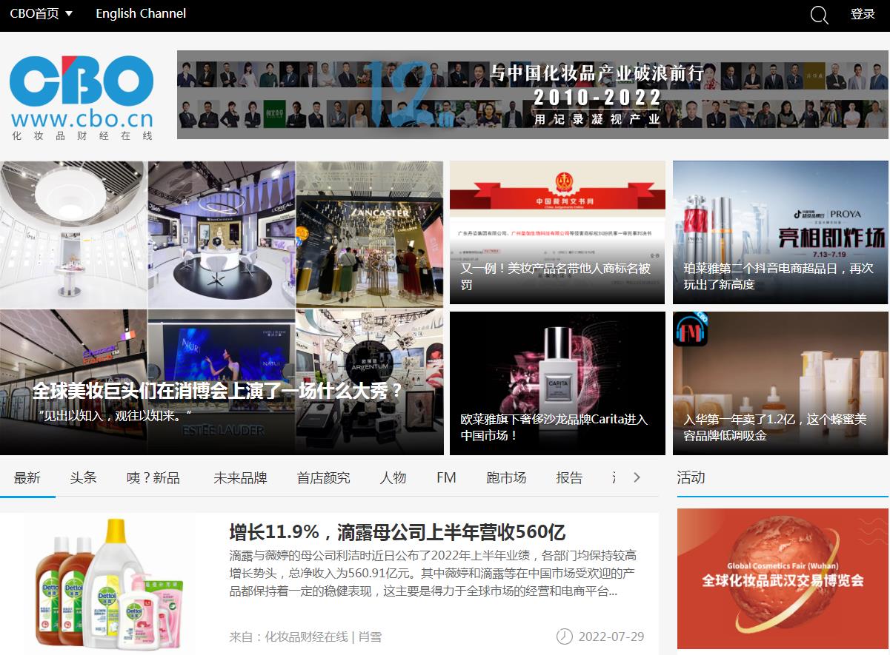890x655 pixels.
Task: Click the search magnifier icon
Action: 819,15
